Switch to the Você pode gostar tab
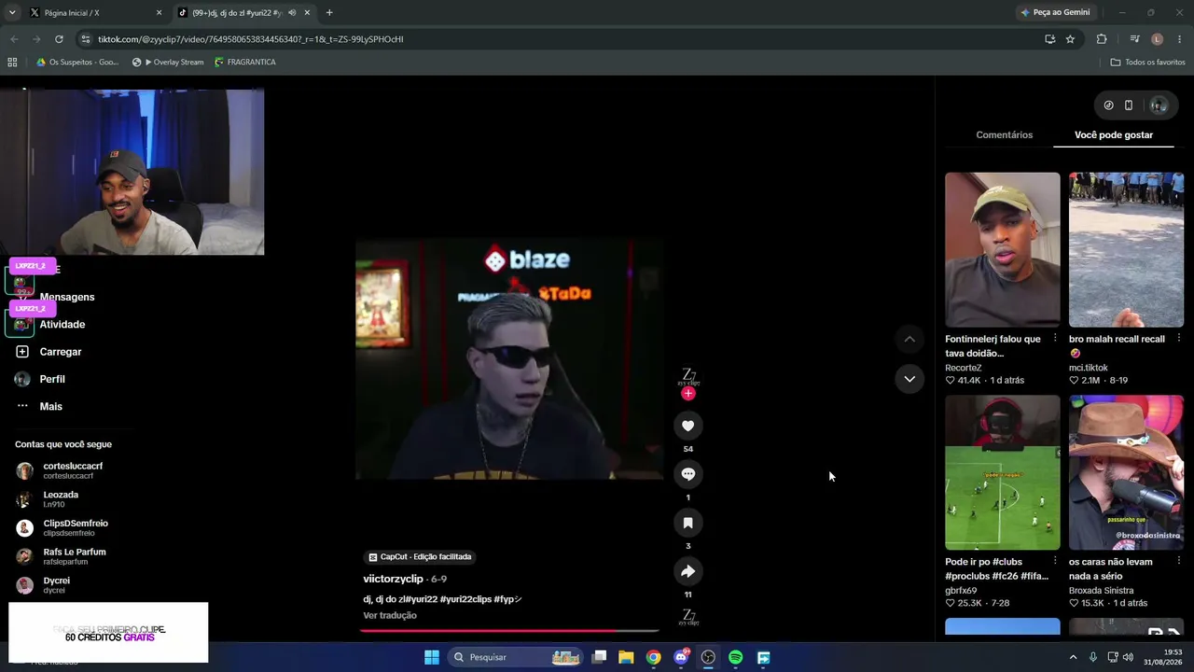The height and width of the screenshot is (672, 1194). pos(1113,135)
